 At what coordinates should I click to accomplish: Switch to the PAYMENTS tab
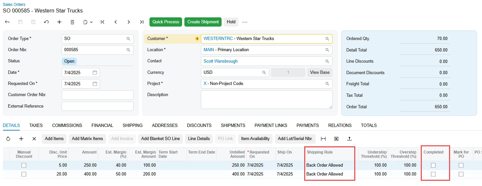tap(308, 125)
